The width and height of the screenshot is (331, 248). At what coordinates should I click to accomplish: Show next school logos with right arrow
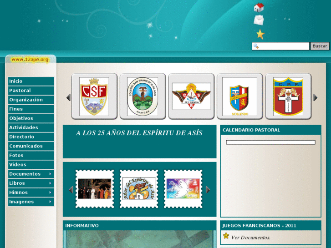pyautogui.click(x=315, y=97)
